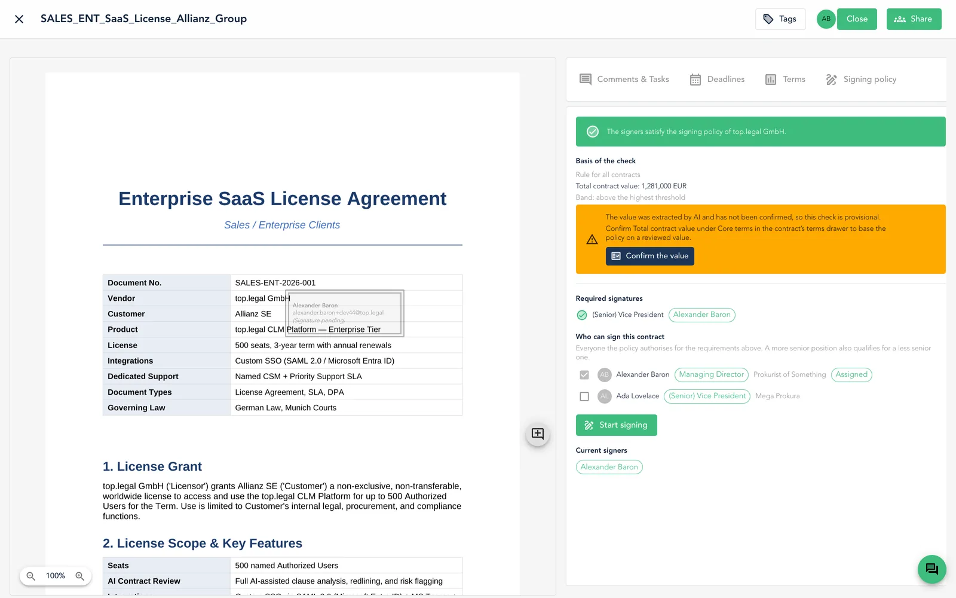Image resolution: width=956 pixels, height=598 pixels.
Task: Click the Alexander Baron required signature tag
Action: [x=702, y=315]
